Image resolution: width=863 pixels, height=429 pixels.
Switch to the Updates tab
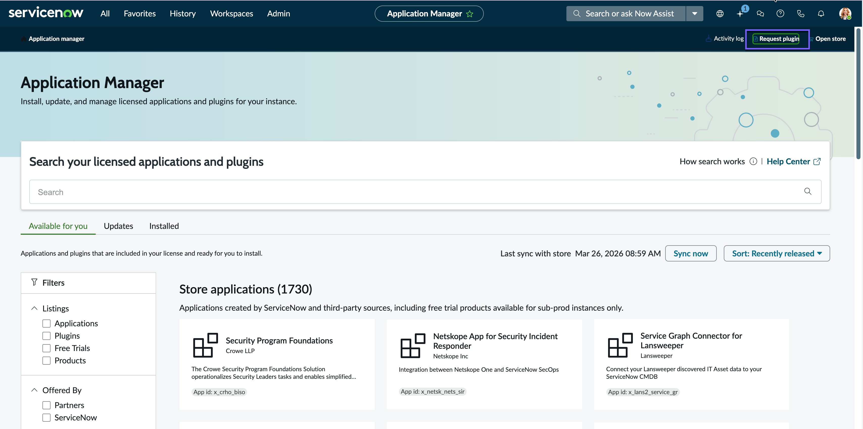[118, 226]
